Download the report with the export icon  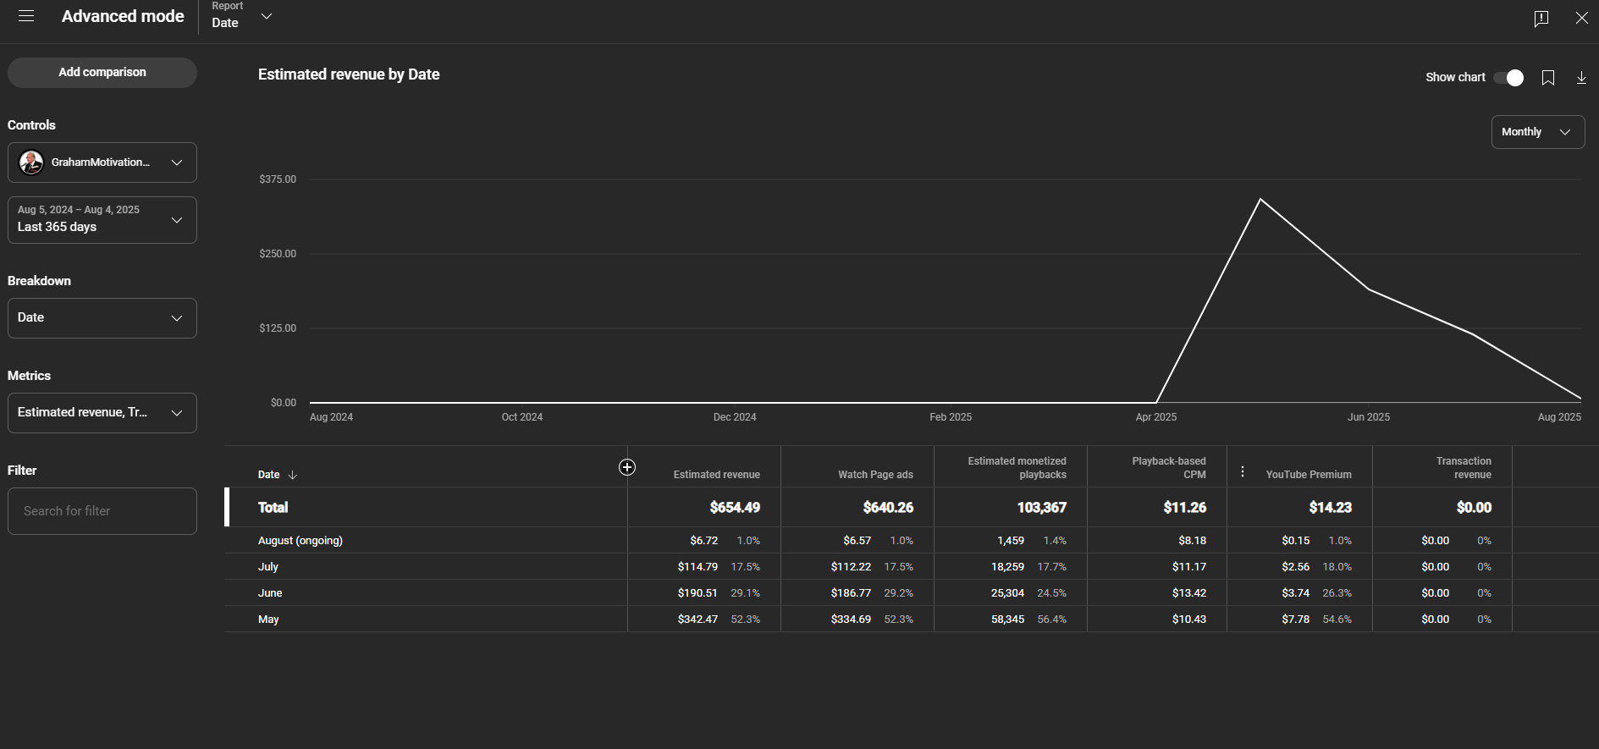click(1581, 78)
